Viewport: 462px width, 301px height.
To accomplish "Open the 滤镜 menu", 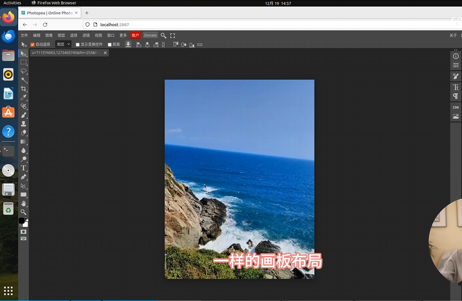I will [86, 36].
